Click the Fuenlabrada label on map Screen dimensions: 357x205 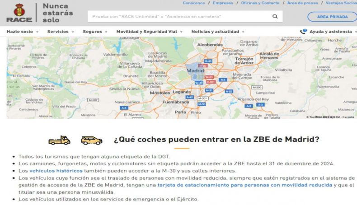[176, 102]
